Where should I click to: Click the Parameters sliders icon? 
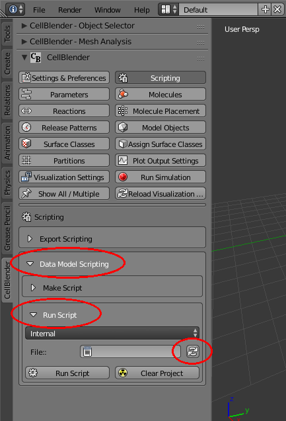[26, 95]
